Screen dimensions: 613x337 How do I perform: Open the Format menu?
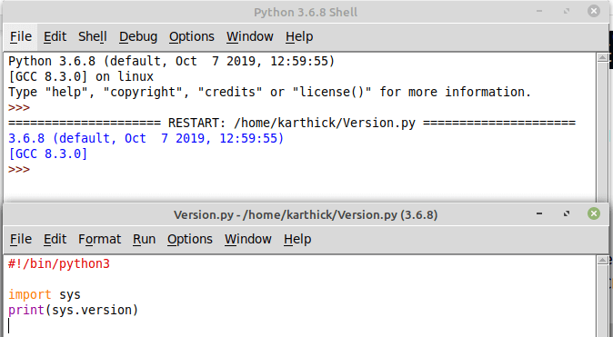[x=100, y=239]
